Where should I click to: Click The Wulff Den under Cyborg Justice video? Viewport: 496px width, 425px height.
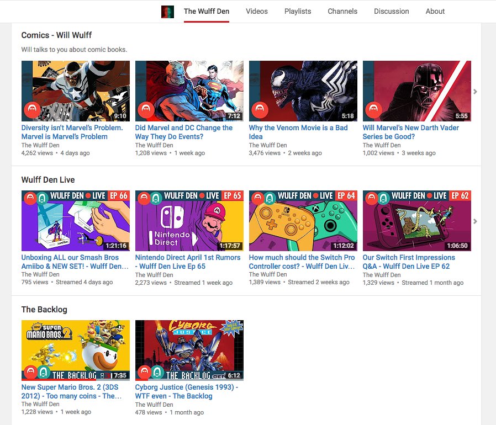[x=154, y=405]
